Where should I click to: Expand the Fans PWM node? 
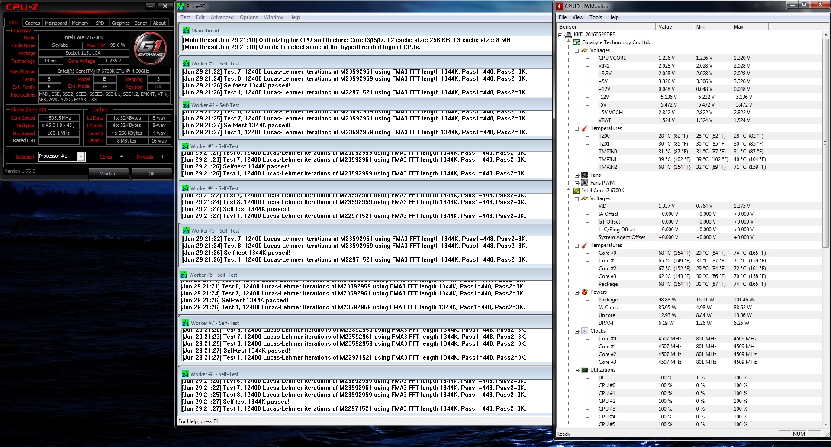577,183
